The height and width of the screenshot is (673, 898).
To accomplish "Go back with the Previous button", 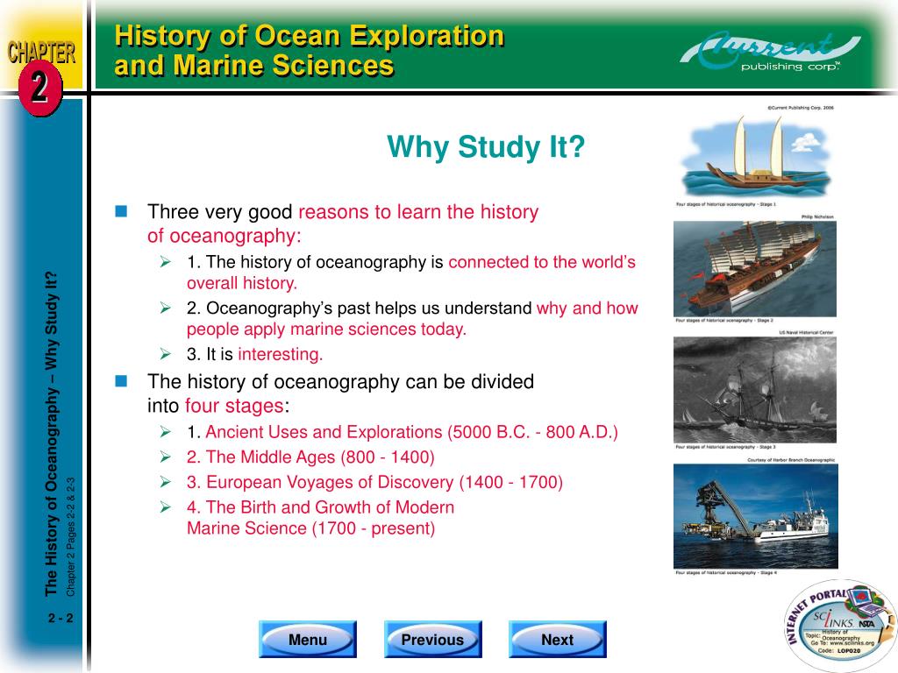I will [432, 639].
